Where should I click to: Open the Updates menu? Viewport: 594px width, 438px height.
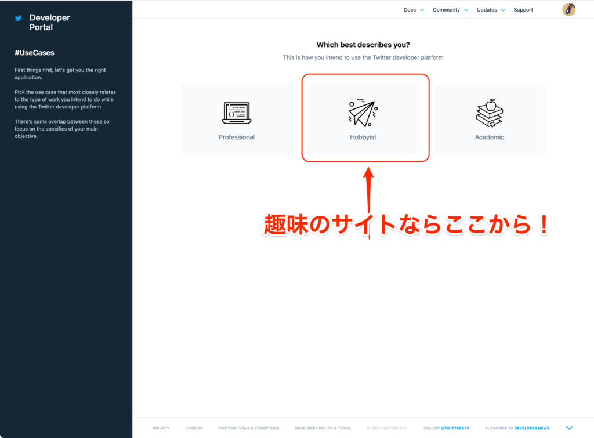[x=487, y=10]
